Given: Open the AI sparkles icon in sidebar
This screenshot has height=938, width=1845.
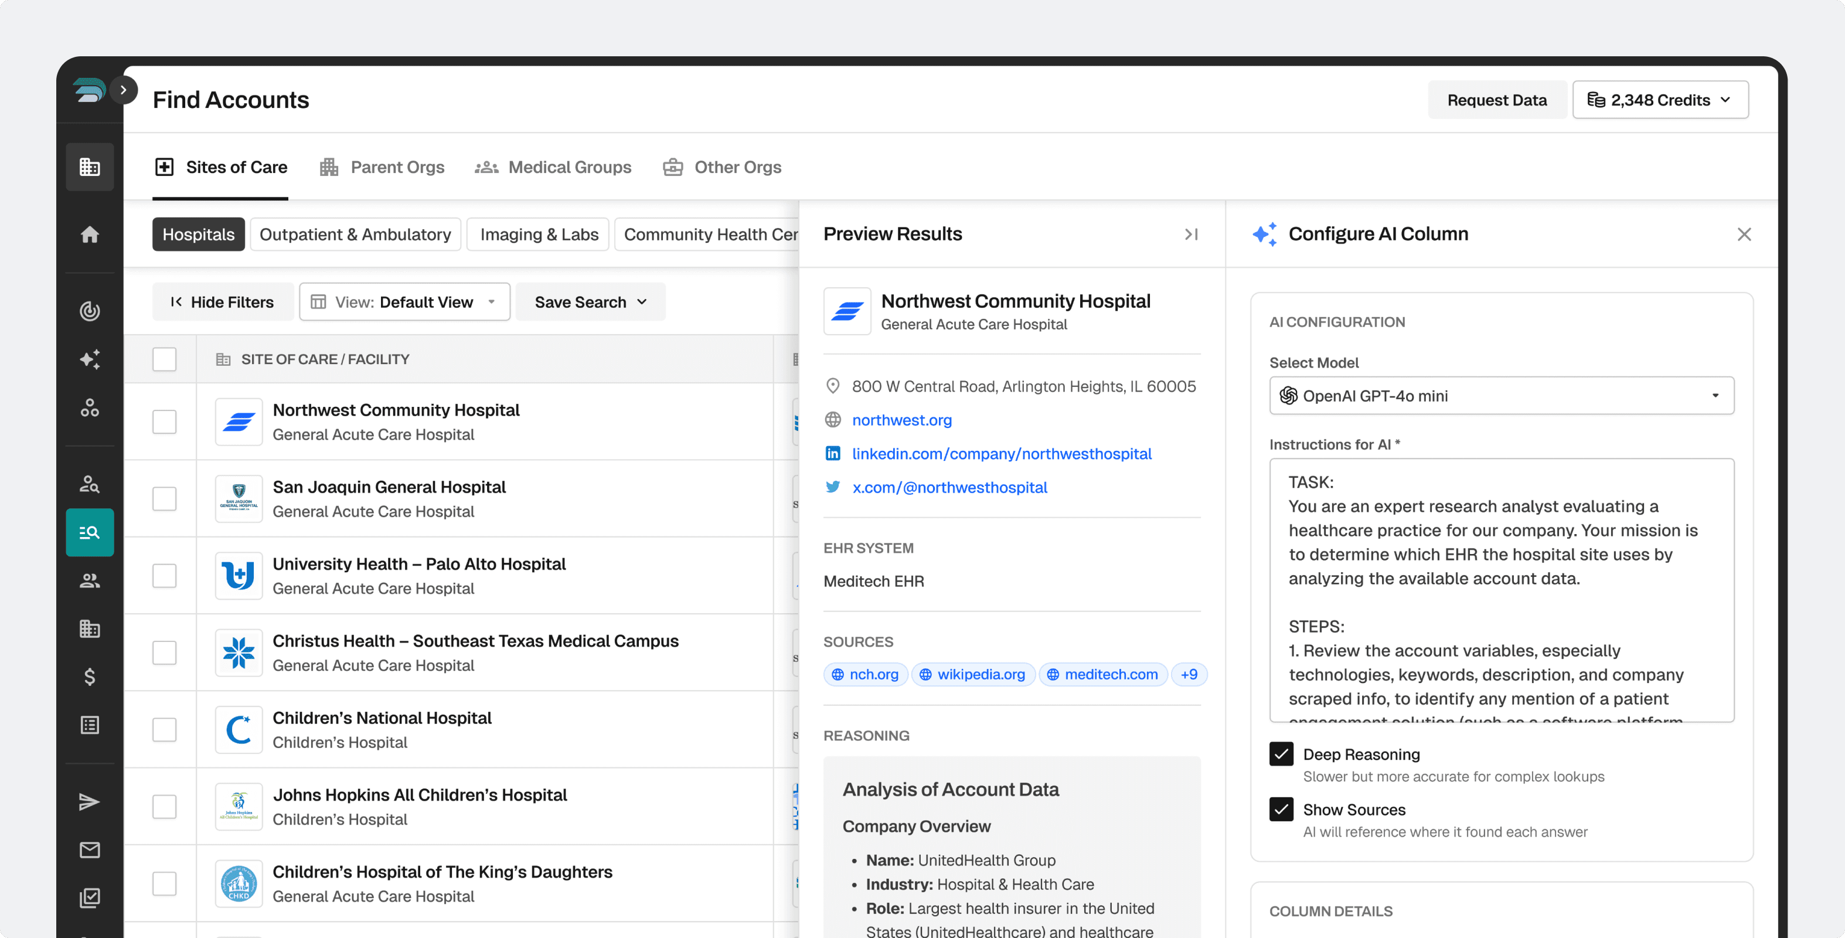Looking at the screenshot, I should click(x=90, y=359).
